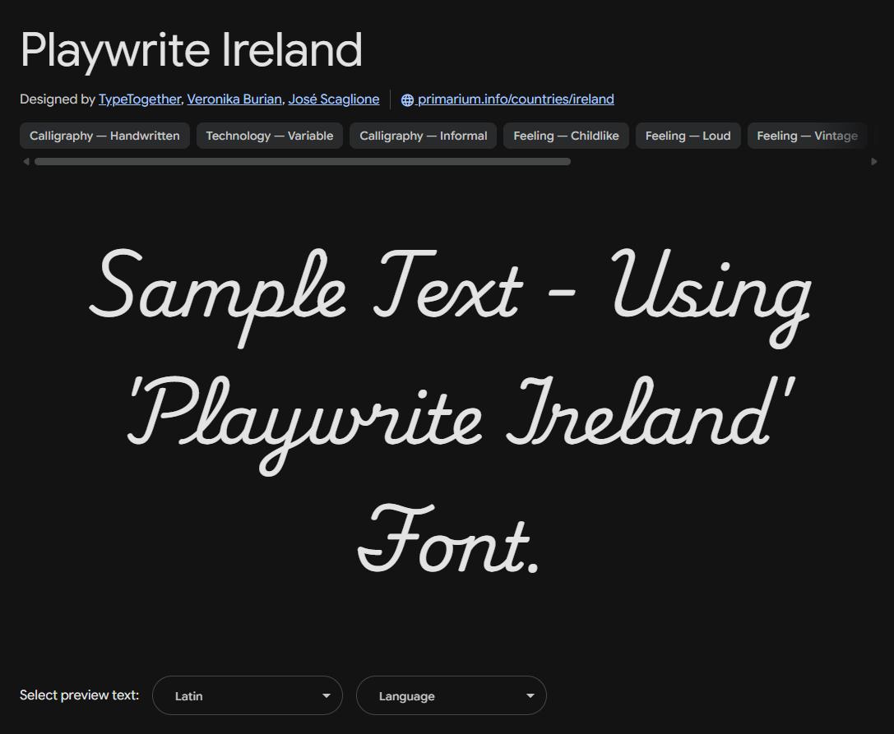The width and height of the screenshot is (894, 734).
Task: Select the Feeling — Childlike tag
Action: (x=566, y=136)
